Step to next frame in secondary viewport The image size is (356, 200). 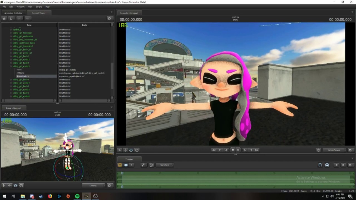(x=245, y=150)
